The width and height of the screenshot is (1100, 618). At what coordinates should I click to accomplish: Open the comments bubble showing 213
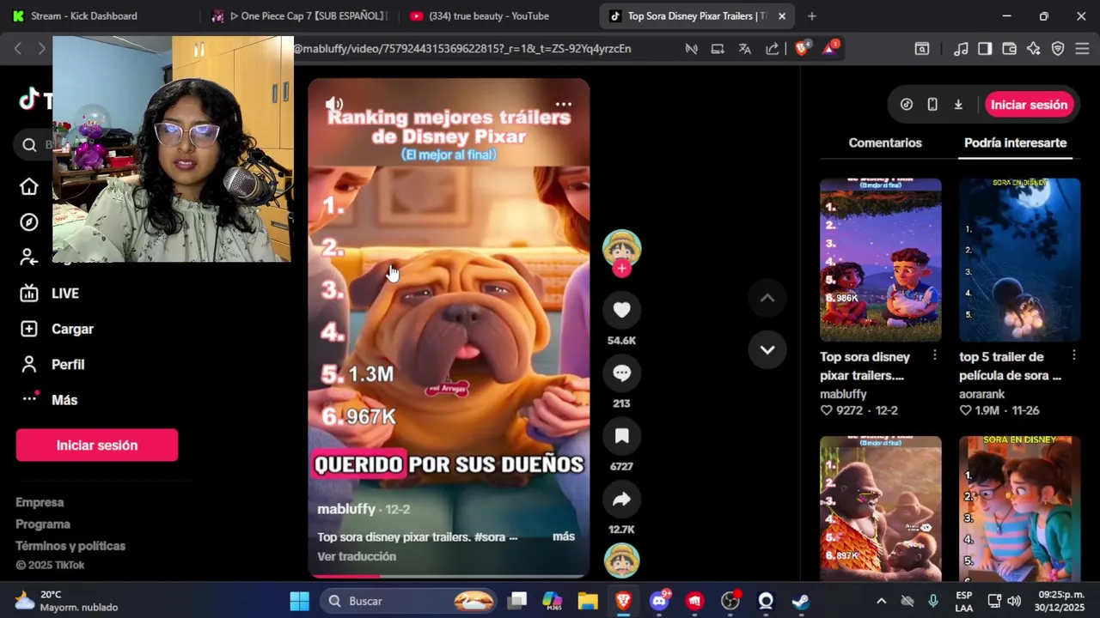click(621, 373)
